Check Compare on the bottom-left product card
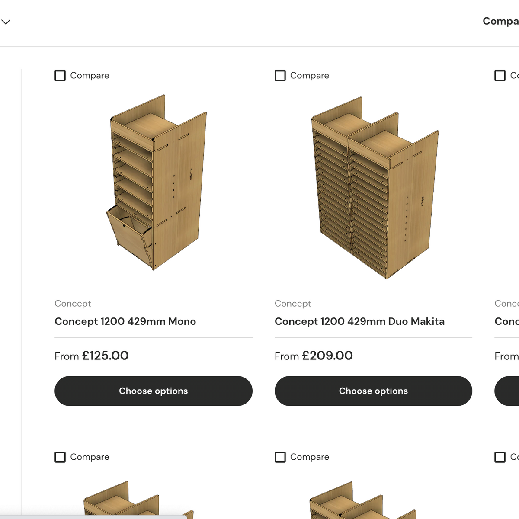Viewport: 519px width, 519px height. tap(60, 457)
